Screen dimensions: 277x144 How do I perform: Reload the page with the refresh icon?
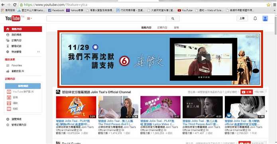(x=15, y=5)
